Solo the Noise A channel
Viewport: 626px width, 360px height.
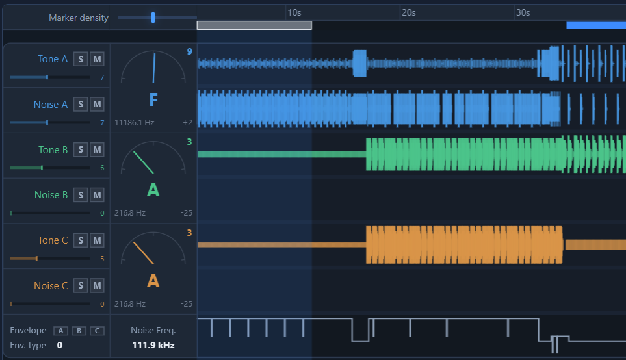[x=81, y=104]
